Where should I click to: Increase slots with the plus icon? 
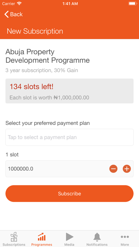click(x=127, y=169)
